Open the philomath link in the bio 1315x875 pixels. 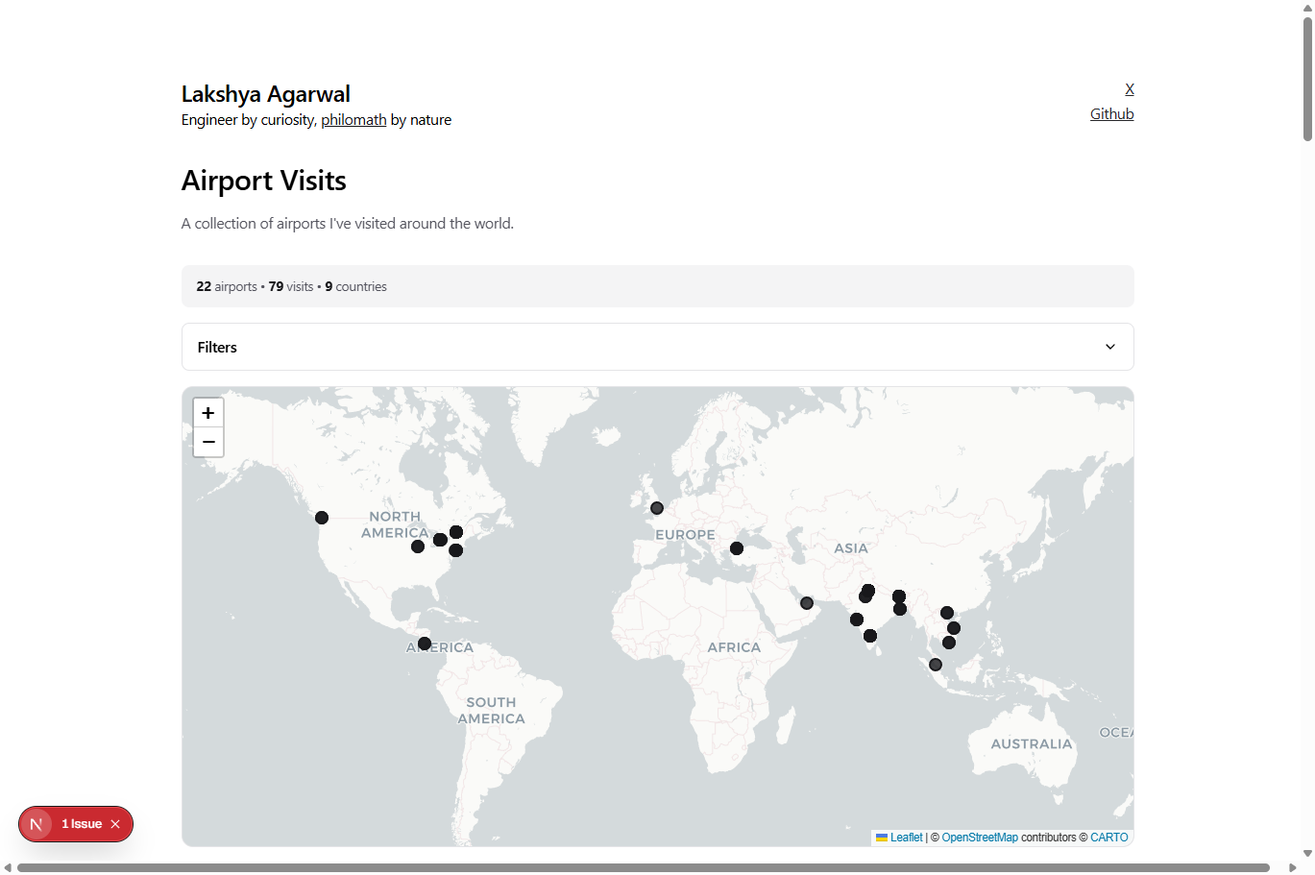pos(353,119)
